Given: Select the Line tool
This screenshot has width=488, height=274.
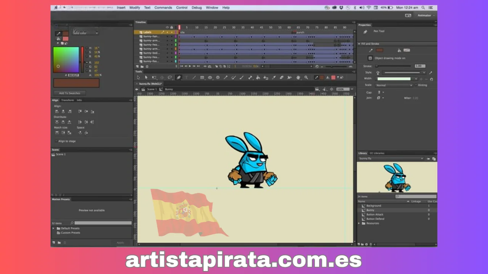Looking at the screenshot, I should coord(194,77).
